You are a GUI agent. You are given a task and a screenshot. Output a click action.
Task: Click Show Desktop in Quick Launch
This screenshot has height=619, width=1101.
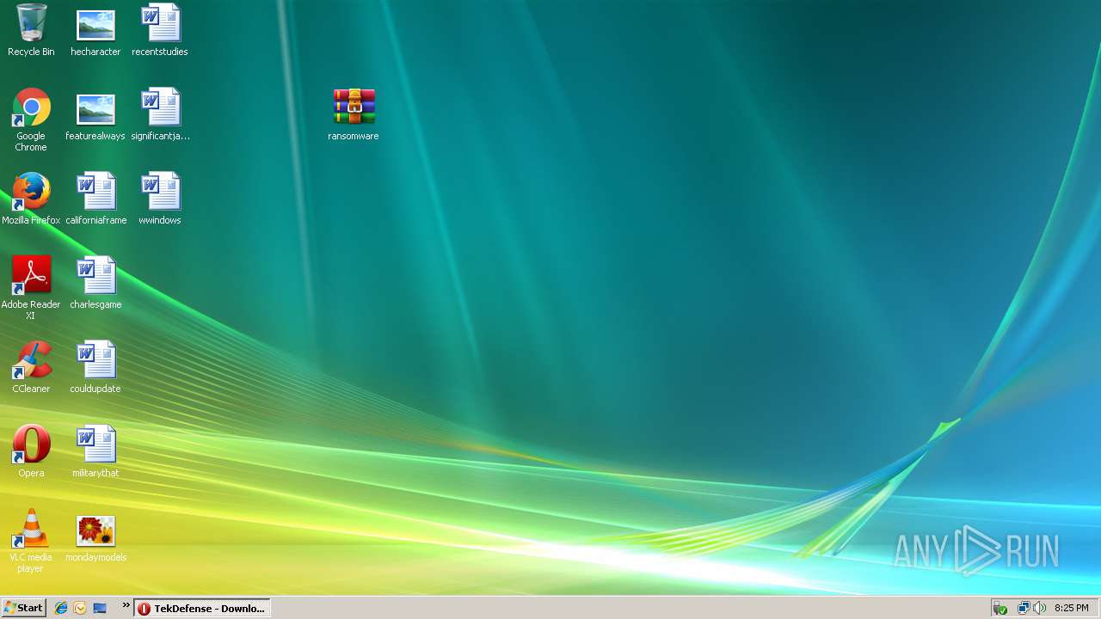point(100,608)
